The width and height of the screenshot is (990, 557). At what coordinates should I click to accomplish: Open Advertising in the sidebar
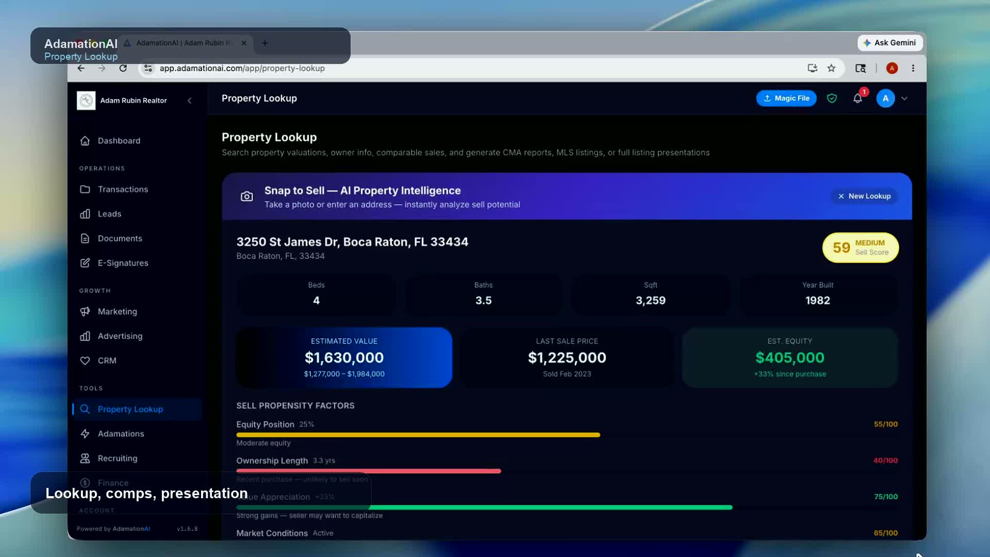[120, 336]
